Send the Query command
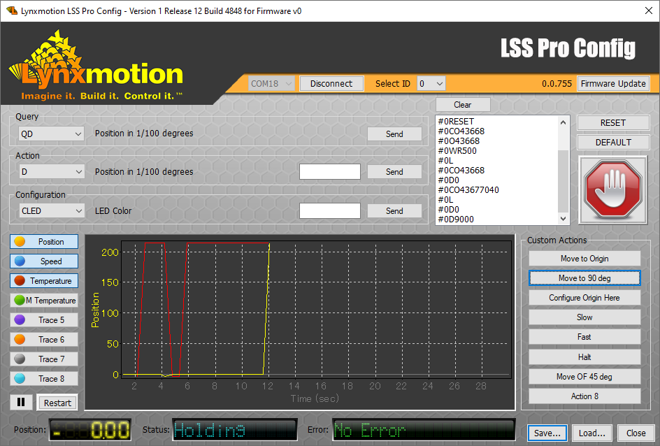 pyautogui.click(x=394, y=134)
